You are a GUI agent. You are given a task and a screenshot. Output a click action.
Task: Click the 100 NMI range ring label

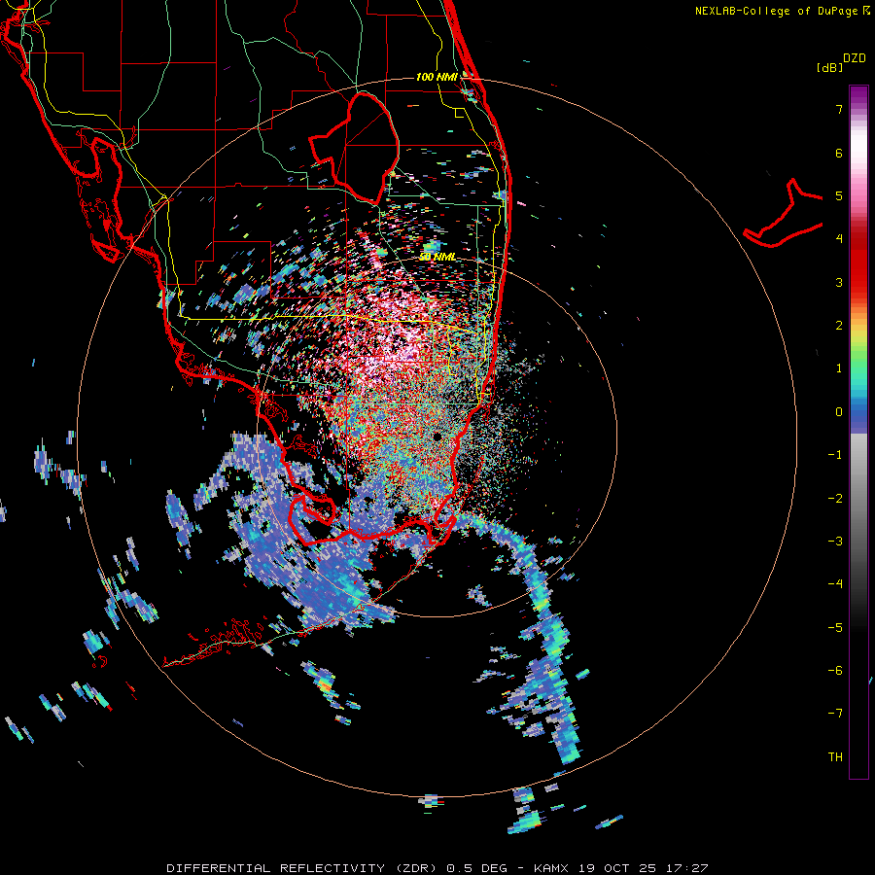[x=437, y=77]
